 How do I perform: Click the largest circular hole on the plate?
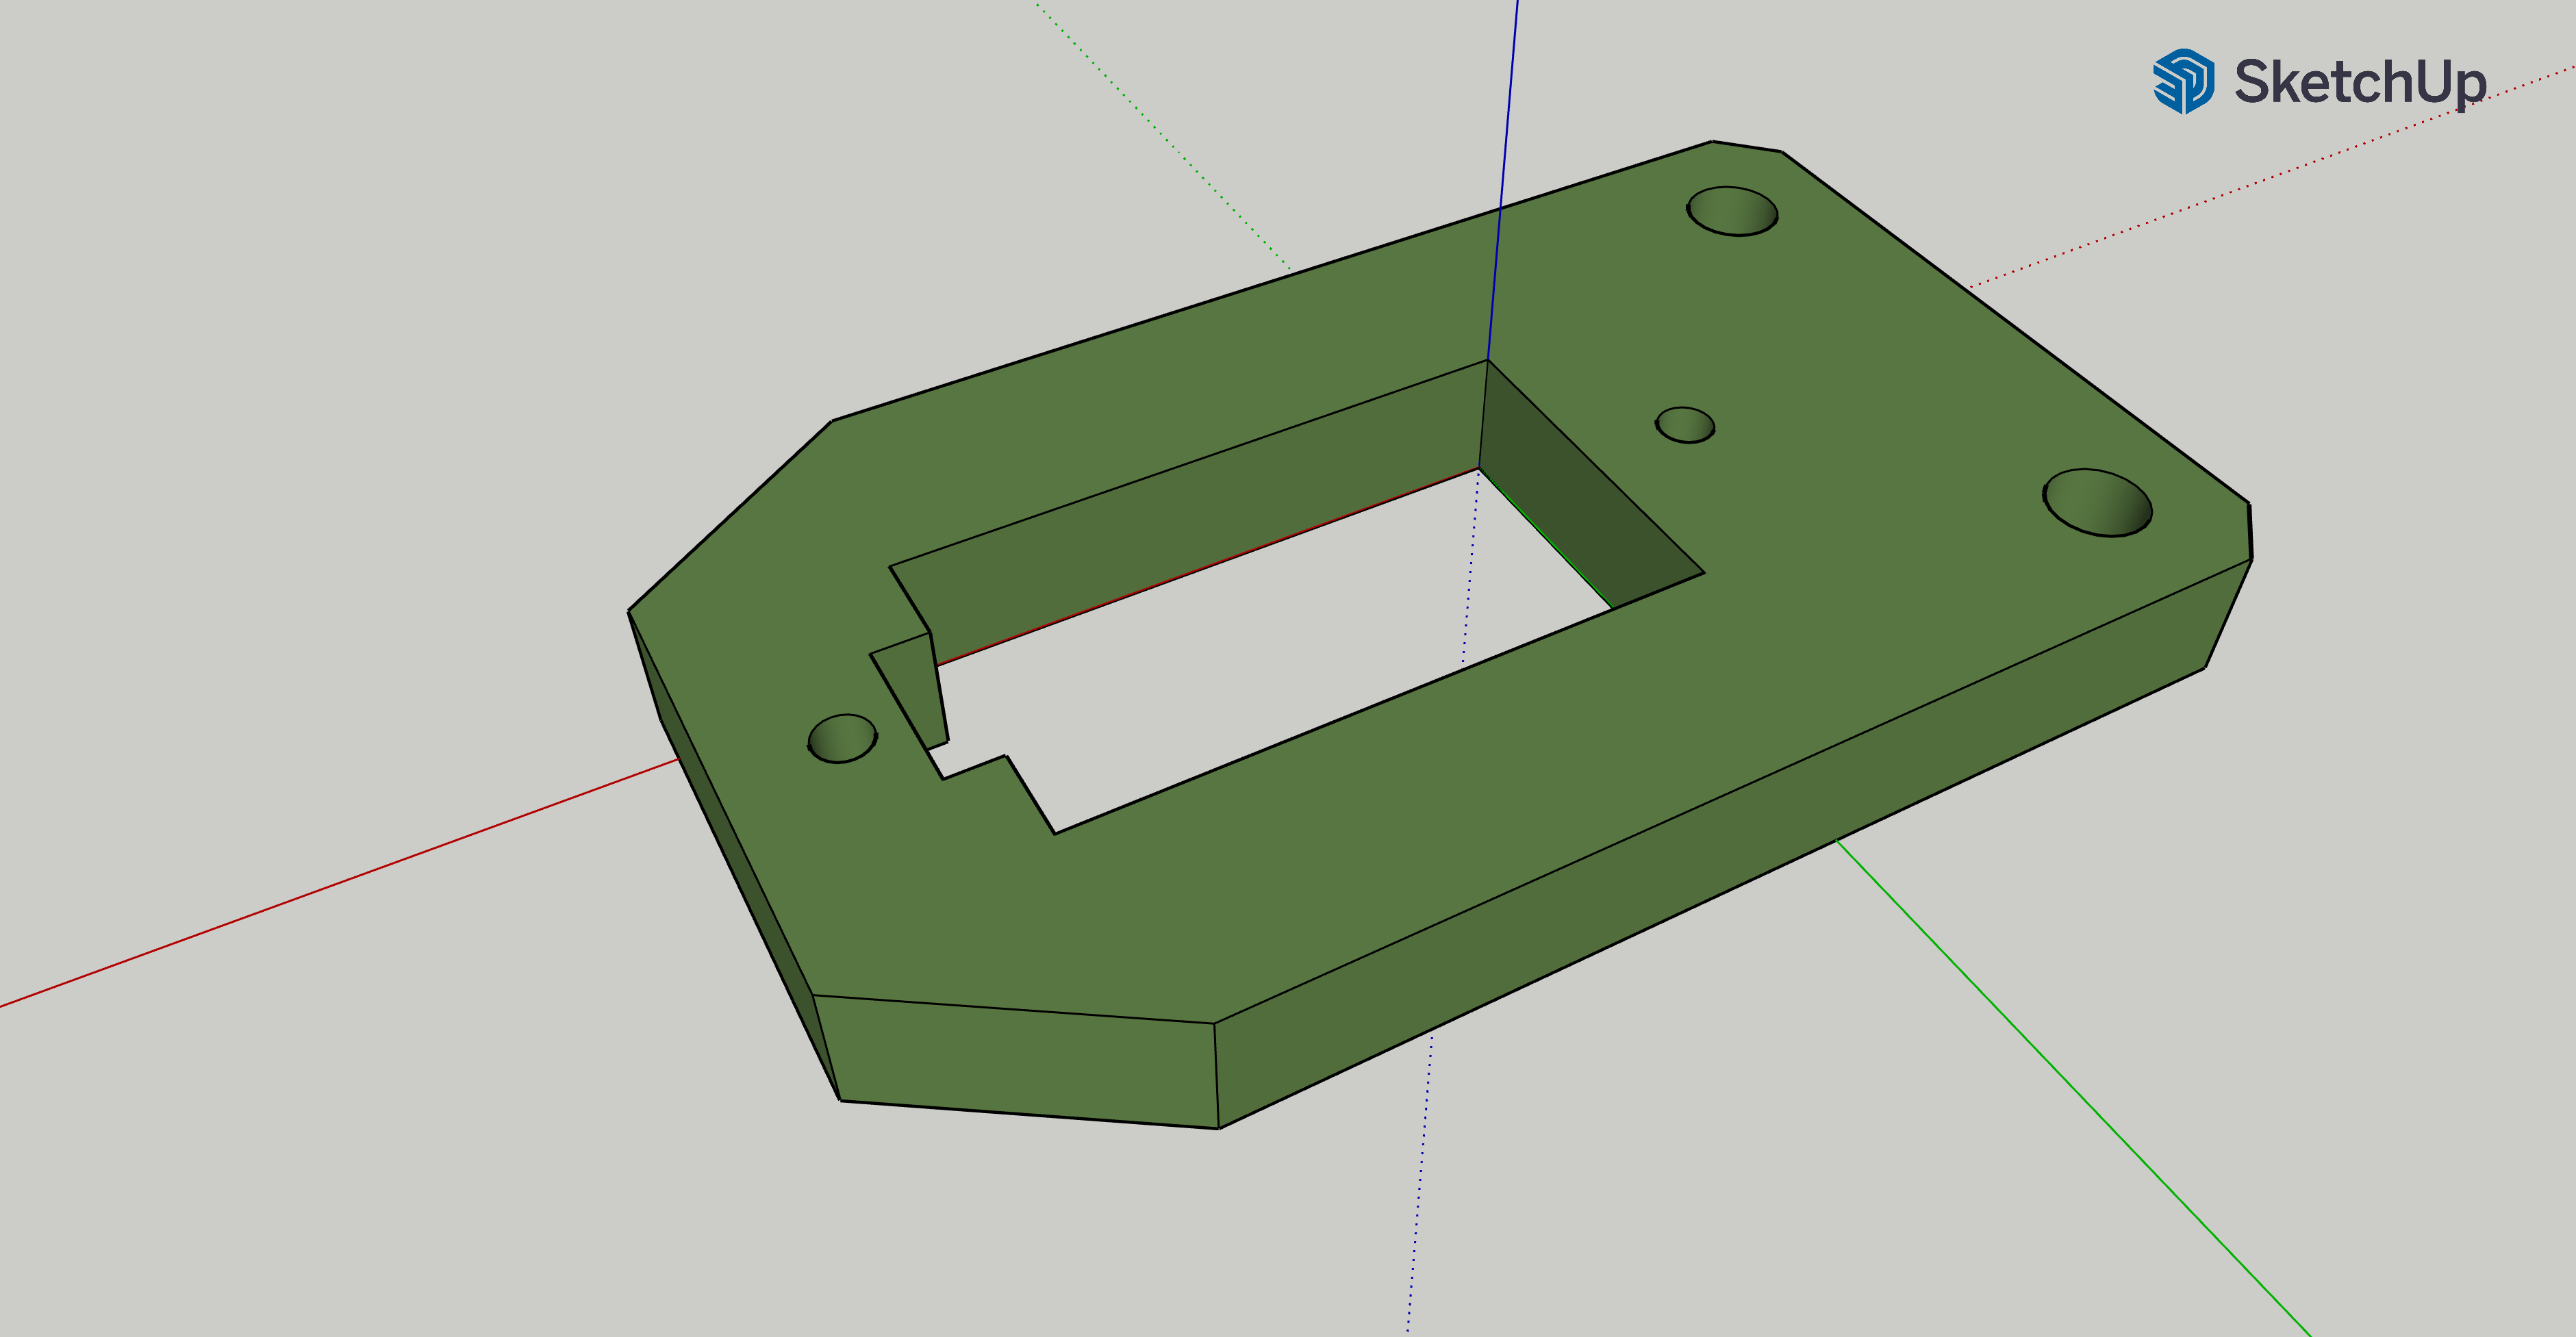coord(2097,503)
